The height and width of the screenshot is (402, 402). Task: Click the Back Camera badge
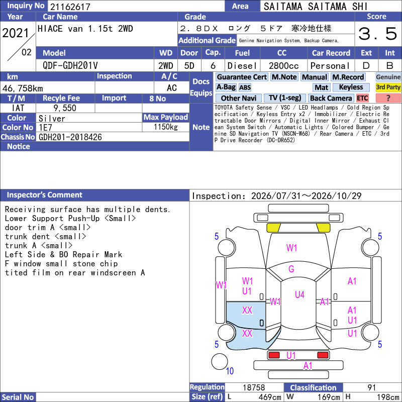click(x=331, y=98)
